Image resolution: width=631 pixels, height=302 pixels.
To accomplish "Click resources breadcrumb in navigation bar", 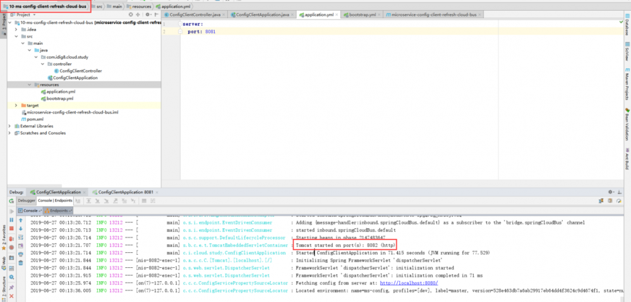I will pos(139,6).
